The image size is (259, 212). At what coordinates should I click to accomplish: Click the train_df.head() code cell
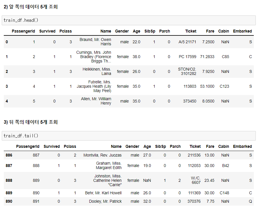[x=129, y=20]
